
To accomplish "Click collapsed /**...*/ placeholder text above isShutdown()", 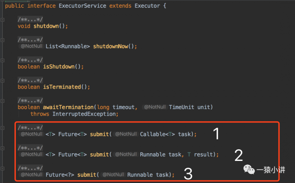I will [x=30, y=60].
